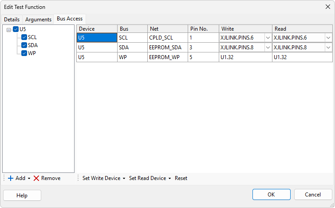
Task: Switch to the Details tab
Action: click(12, 20)
